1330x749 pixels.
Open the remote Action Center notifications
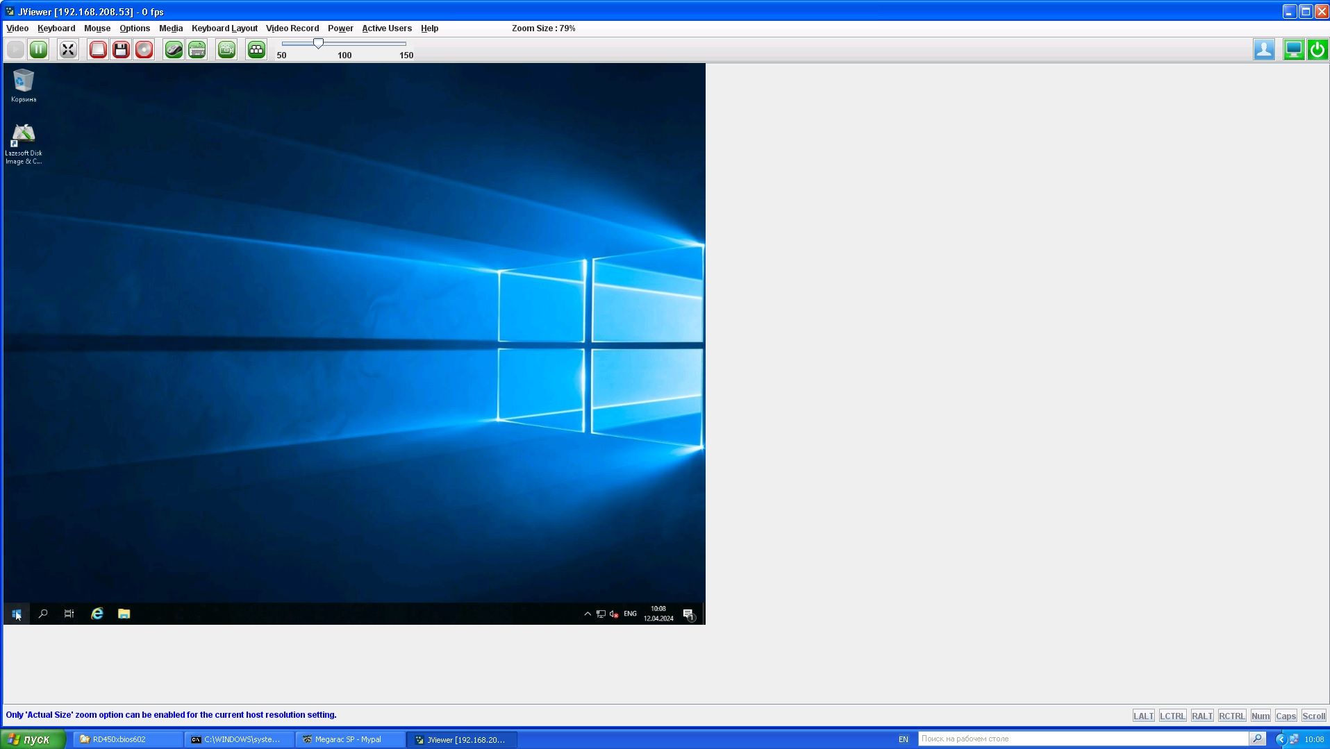point(688,614)
